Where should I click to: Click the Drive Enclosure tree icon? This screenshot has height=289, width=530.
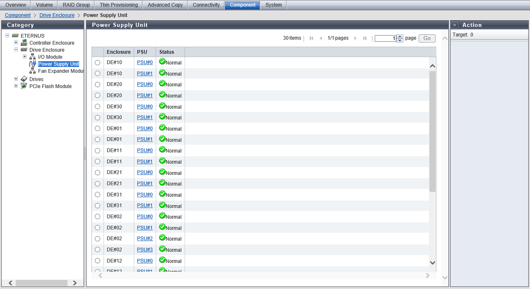(24, 50)
